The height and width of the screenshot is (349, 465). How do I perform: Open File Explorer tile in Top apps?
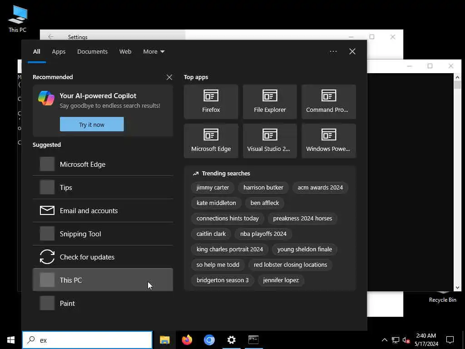[270, 102]
